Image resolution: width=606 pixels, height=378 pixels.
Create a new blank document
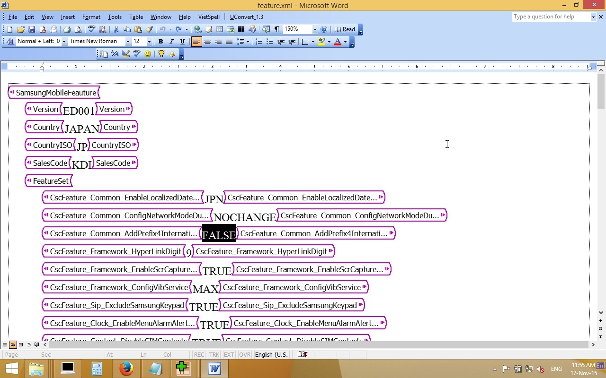click(10, 29)
